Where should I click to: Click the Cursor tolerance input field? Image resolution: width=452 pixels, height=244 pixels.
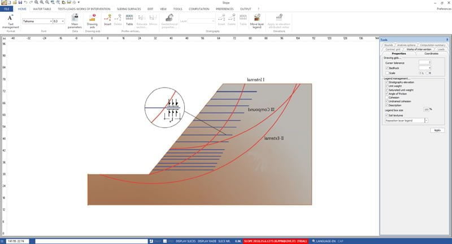[x=424, y=62]
